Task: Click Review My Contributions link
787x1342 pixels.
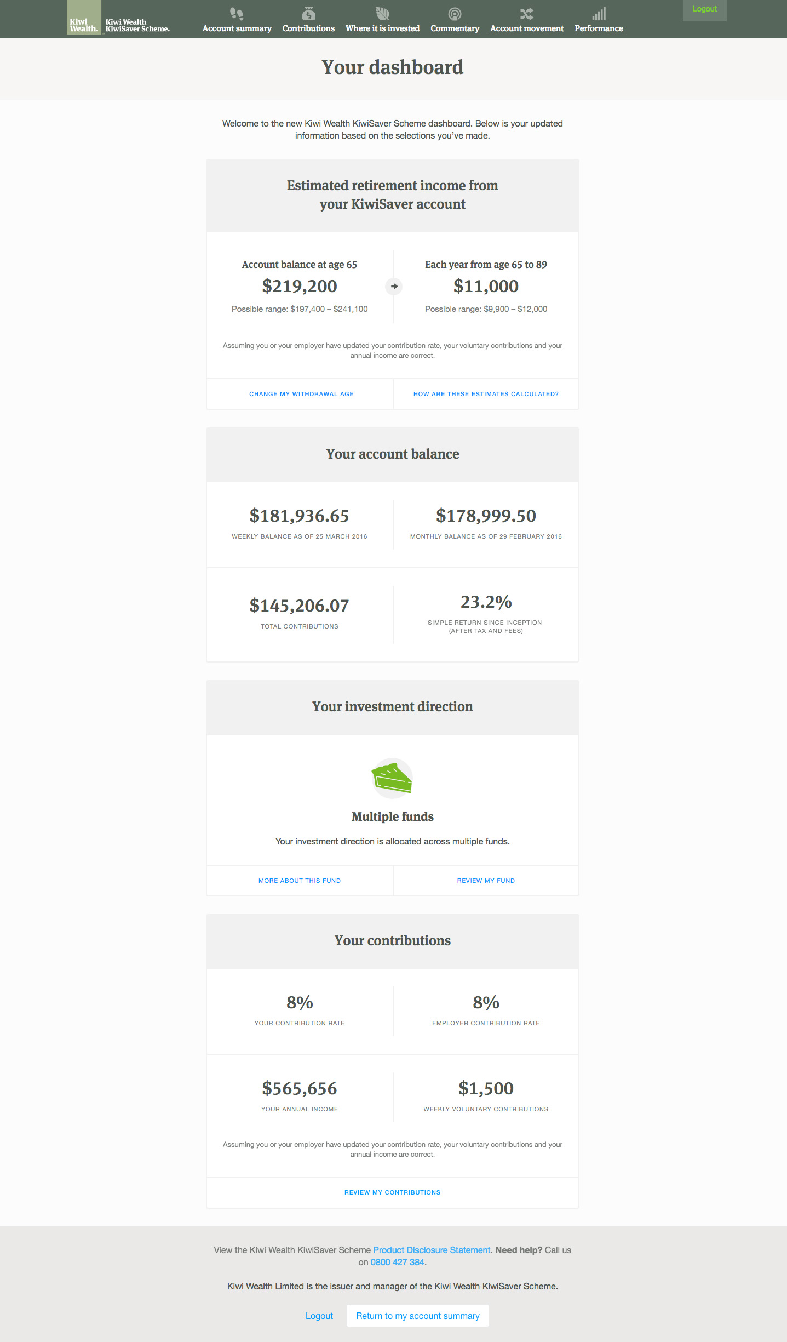Action: 392,1192
